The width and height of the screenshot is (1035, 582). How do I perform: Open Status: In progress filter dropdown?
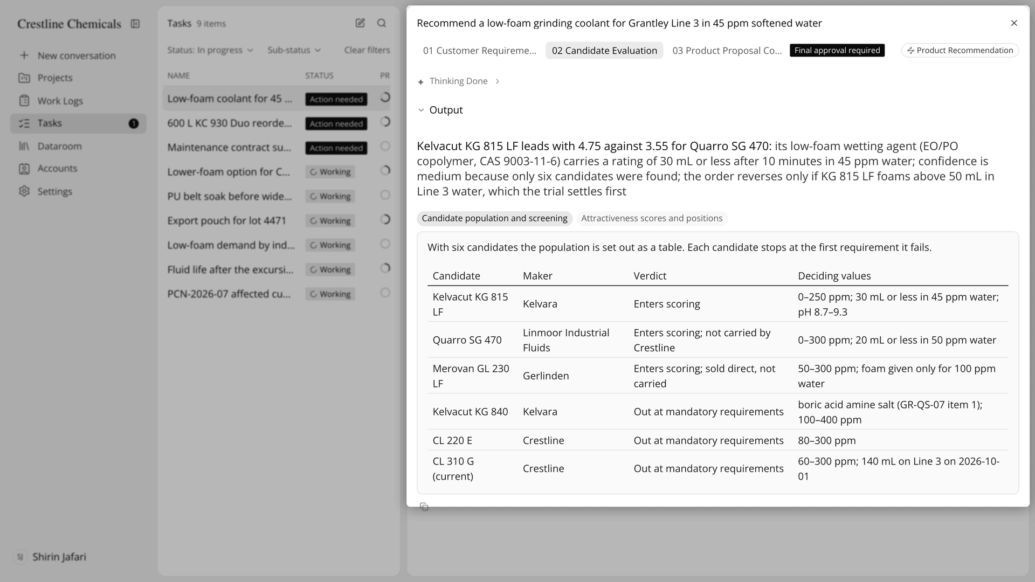tap(210, 50)
